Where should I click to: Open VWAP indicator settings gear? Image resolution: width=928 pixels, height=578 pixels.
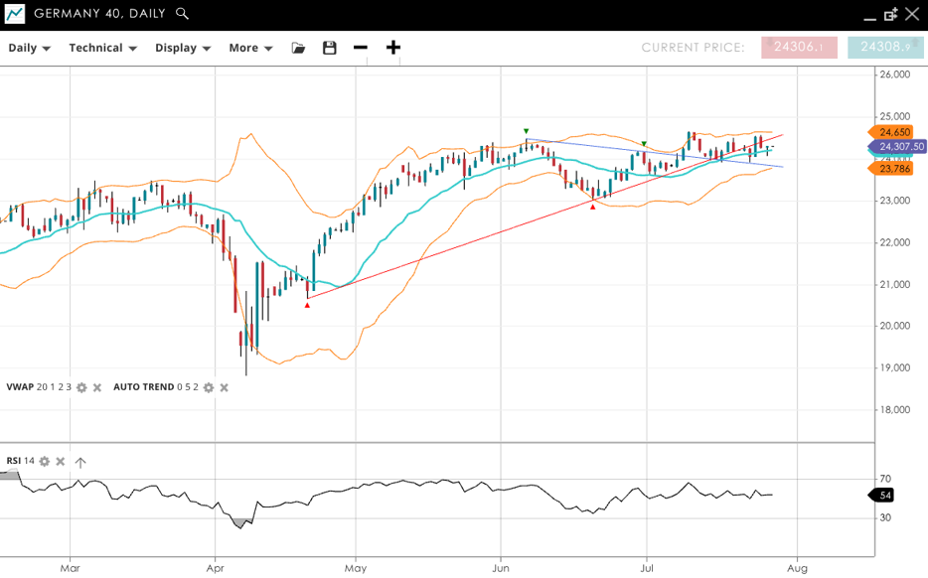tap(81, 387)
